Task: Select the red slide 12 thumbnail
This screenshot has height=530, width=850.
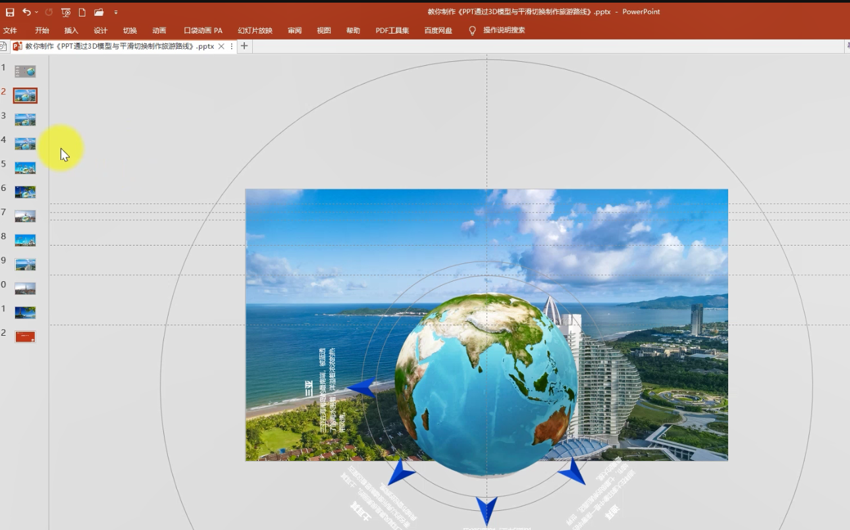Action: point(25,336)
